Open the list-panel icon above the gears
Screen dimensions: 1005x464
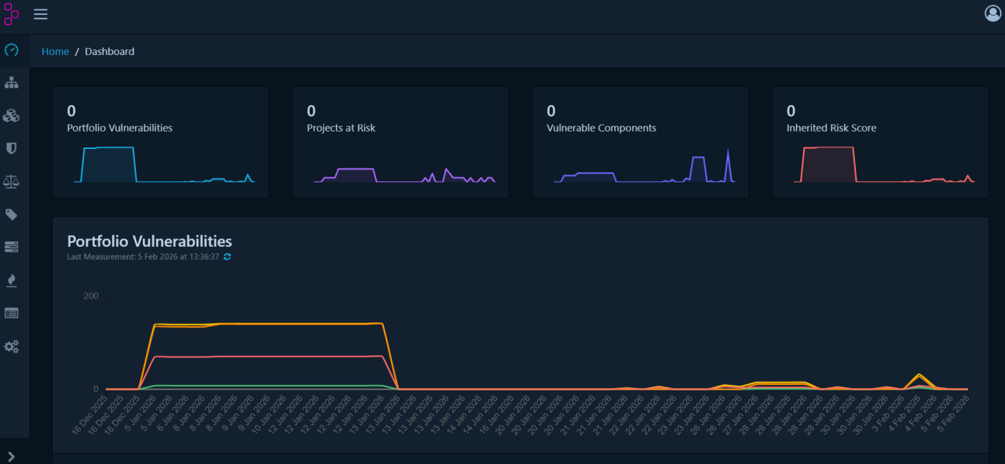coord(11,314)
